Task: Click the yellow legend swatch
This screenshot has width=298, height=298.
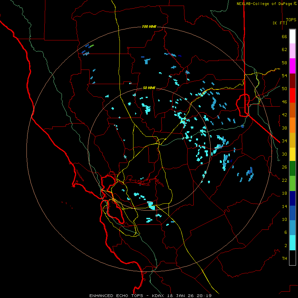Action: pyautogui.click(x=292, y=154)
